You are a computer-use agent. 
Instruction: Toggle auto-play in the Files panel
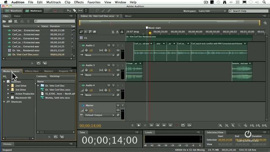pos(45,63)
